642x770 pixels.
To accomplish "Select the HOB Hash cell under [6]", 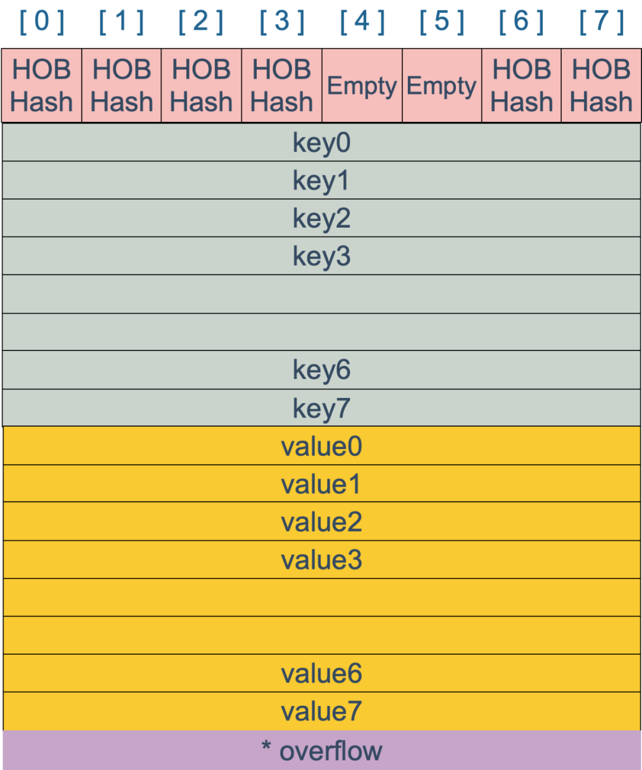I will [x=521, y=86].
